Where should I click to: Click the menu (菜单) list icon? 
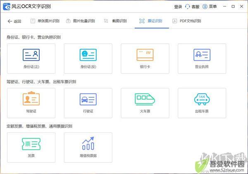click(205, 7)
